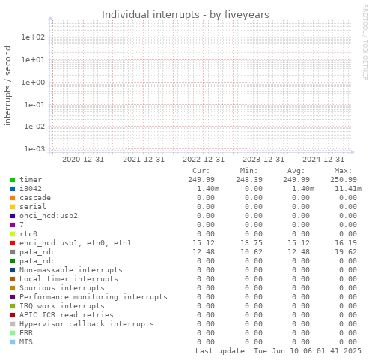Image resolution: width=372 pixels, height=360 pixels.
Task: Click the light blue MIS legend swatch
Action: click(13, 342)
